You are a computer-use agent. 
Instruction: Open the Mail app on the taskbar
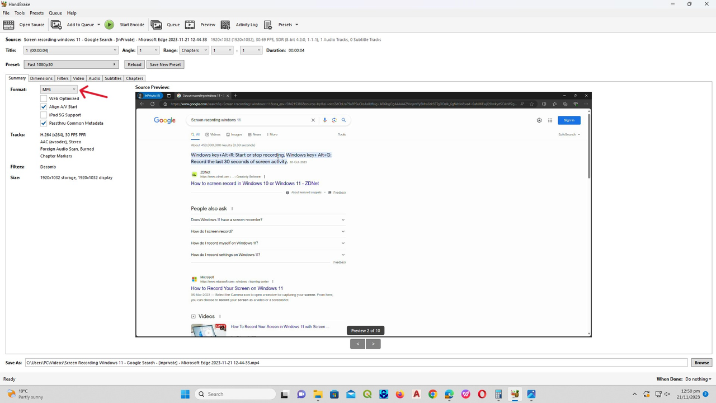[x=351, y=394]
